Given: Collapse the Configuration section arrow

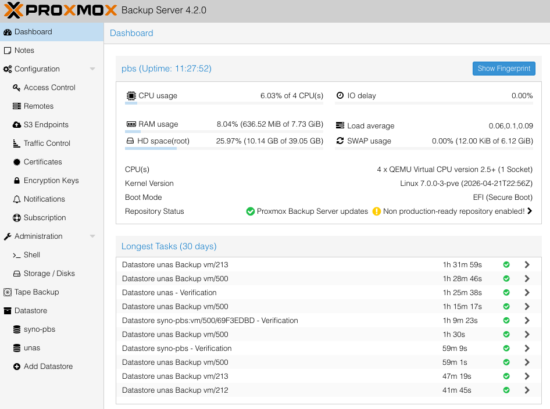Looking at the screenshot, I should 92,69.
